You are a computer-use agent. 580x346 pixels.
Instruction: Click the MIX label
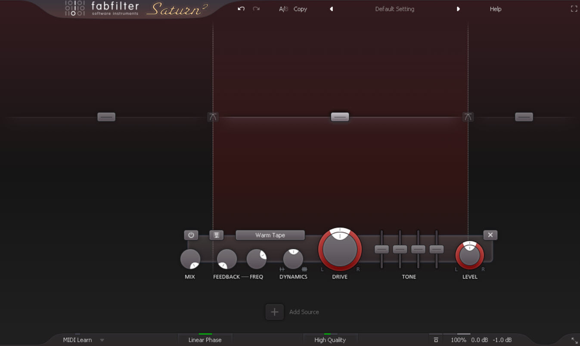click(x=190, y=277)
